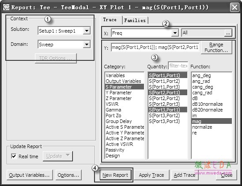
Task: Click the Apply Trace button
Action: coord(151,175)
